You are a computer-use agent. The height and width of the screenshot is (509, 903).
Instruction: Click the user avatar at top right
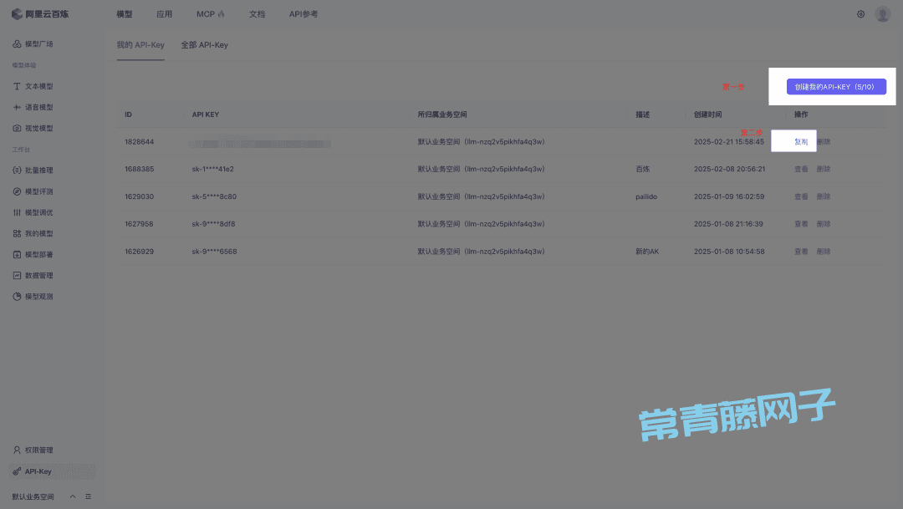tap(884, 13)
